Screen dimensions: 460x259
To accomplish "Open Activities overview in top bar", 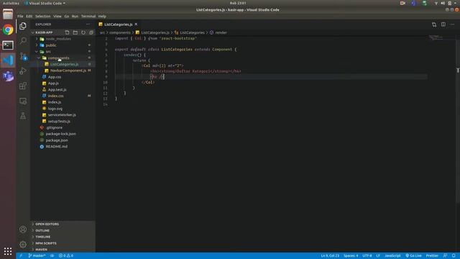I will 11,3.
